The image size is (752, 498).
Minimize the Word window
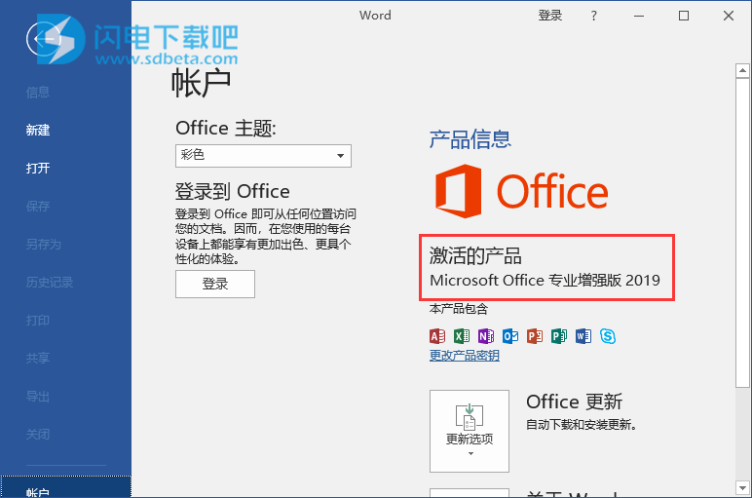pos(639,16)
